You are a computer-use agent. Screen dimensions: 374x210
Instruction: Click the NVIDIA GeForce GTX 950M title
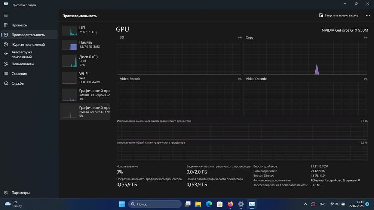pos(345,30)
